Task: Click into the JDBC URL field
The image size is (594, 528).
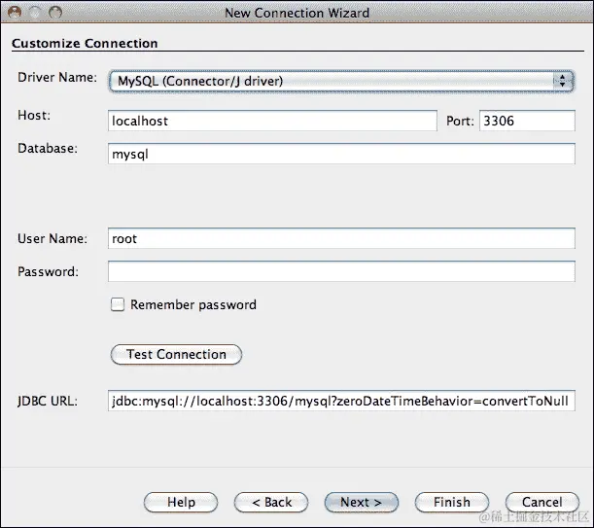Action: (341, 401)
